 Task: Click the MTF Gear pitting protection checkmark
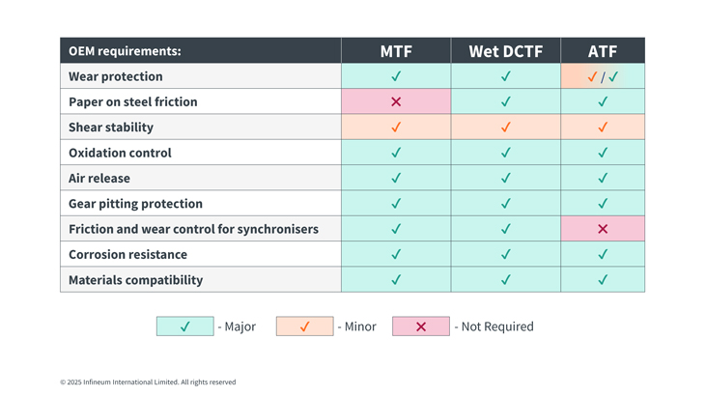pos(396,204)
